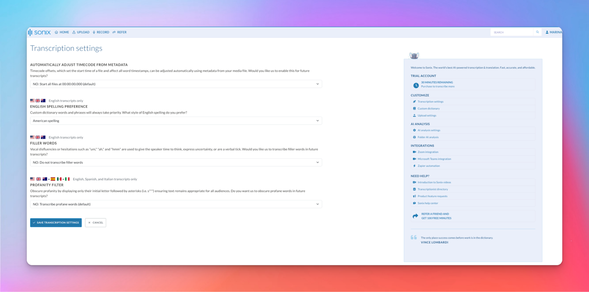Image resolution: width=589 pixels, height=292 pixels.
Task: Click the Zapier automation lightning icon
Action: click(415, 166)
